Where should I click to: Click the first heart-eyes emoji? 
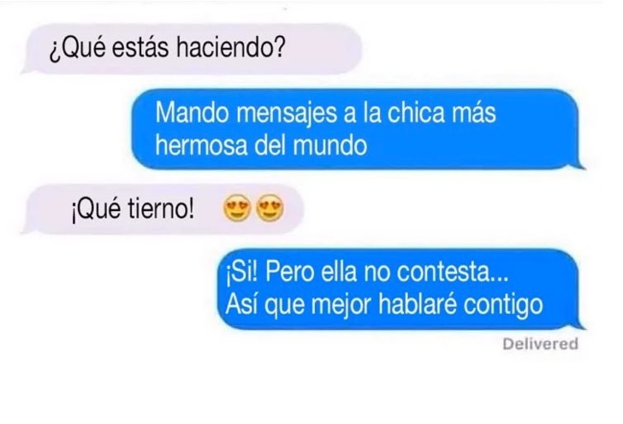[x=237, y=208]
